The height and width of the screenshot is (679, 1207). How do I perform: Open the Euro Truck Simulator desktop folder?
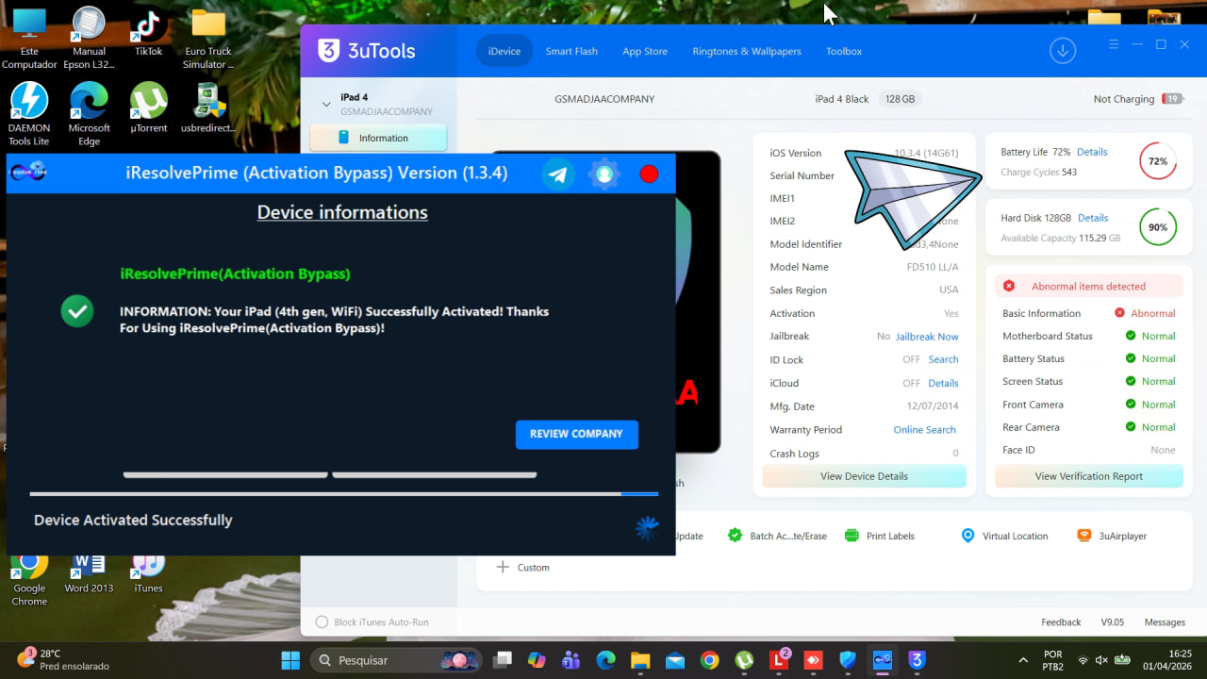pos(208,39)
